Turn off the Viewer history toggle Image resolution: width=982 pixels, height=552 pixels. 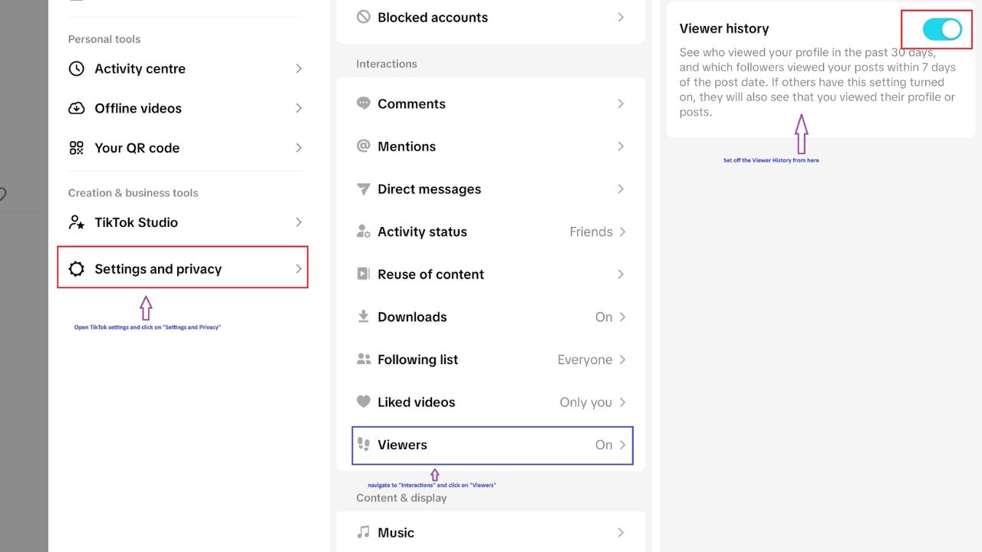click(941, 29)
